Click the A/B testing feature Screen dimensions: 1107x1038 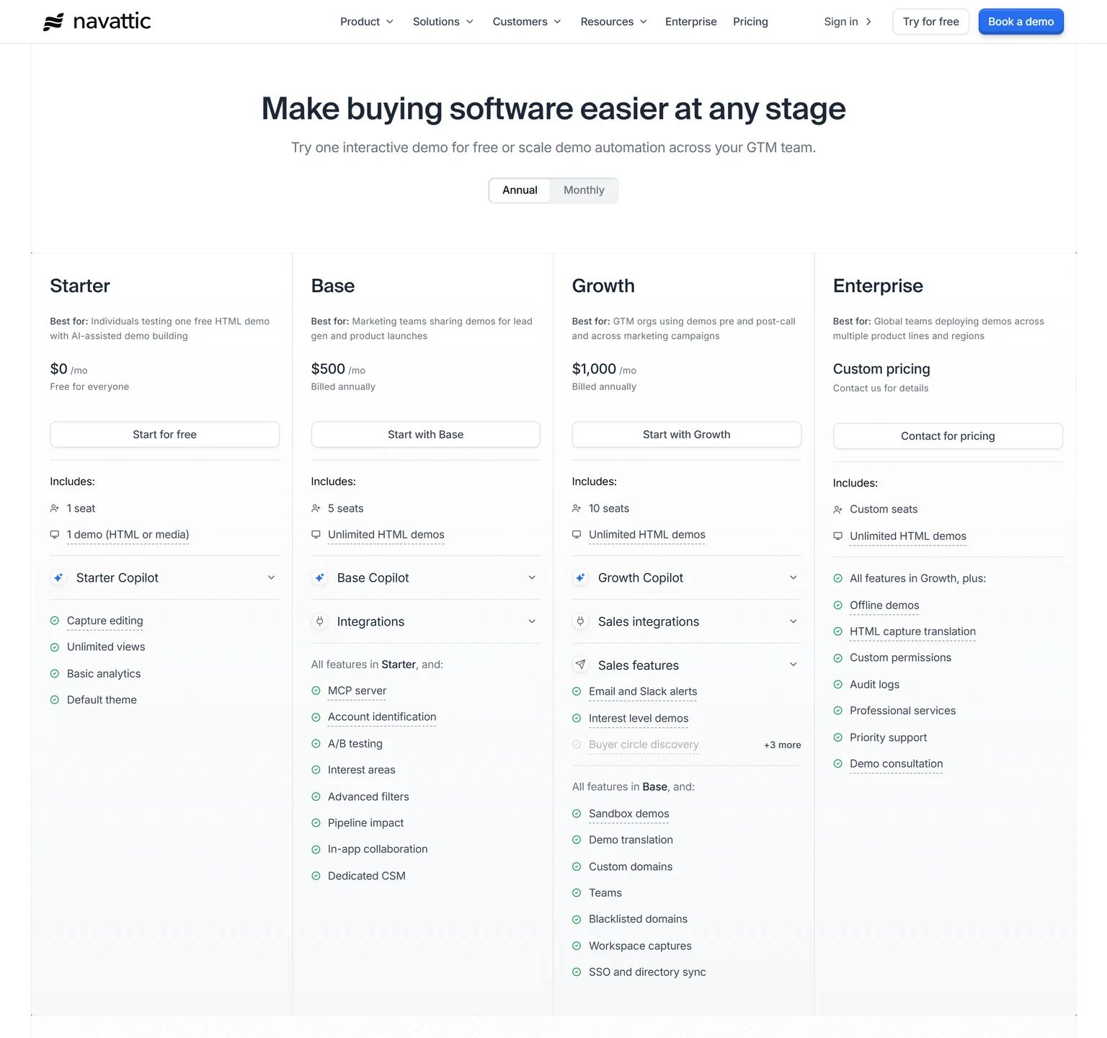click(x=355, y=744)
